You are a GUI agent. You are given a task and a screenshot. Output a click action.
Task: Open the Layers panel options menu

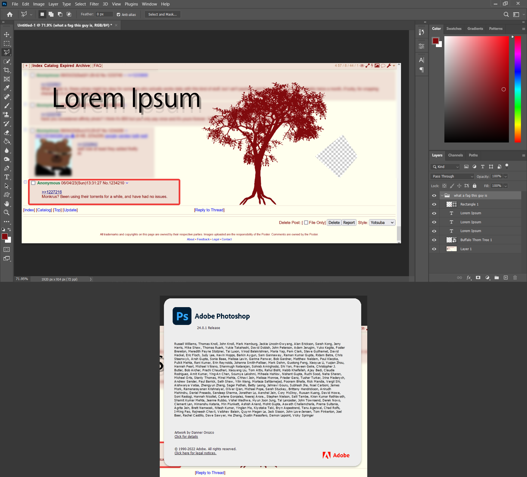(523, 155)
